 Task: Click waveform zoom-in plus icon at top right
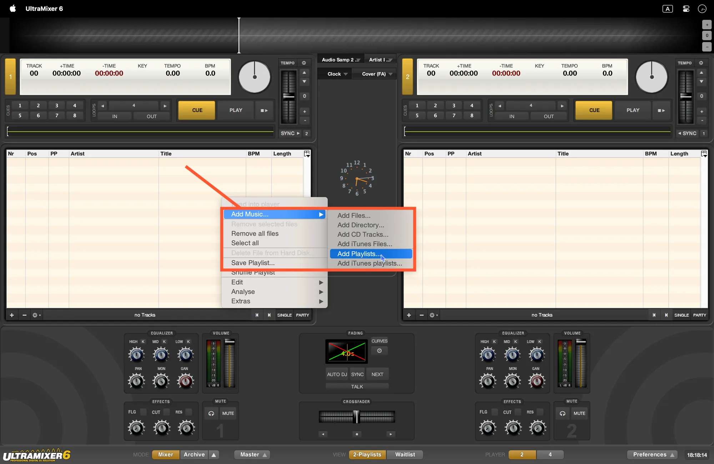(x=707, y=25)
